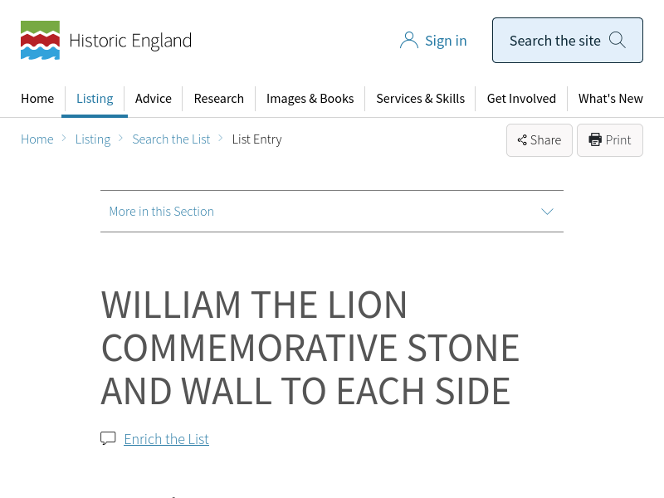Image resolution: width=664 pixels, height=498 pixels.
Task: Open the What's New menu item
Action: coord(610,99)
